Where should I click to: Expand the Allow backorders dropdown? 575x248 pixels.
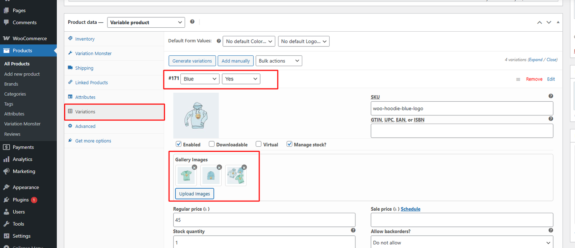pos(461,243)
